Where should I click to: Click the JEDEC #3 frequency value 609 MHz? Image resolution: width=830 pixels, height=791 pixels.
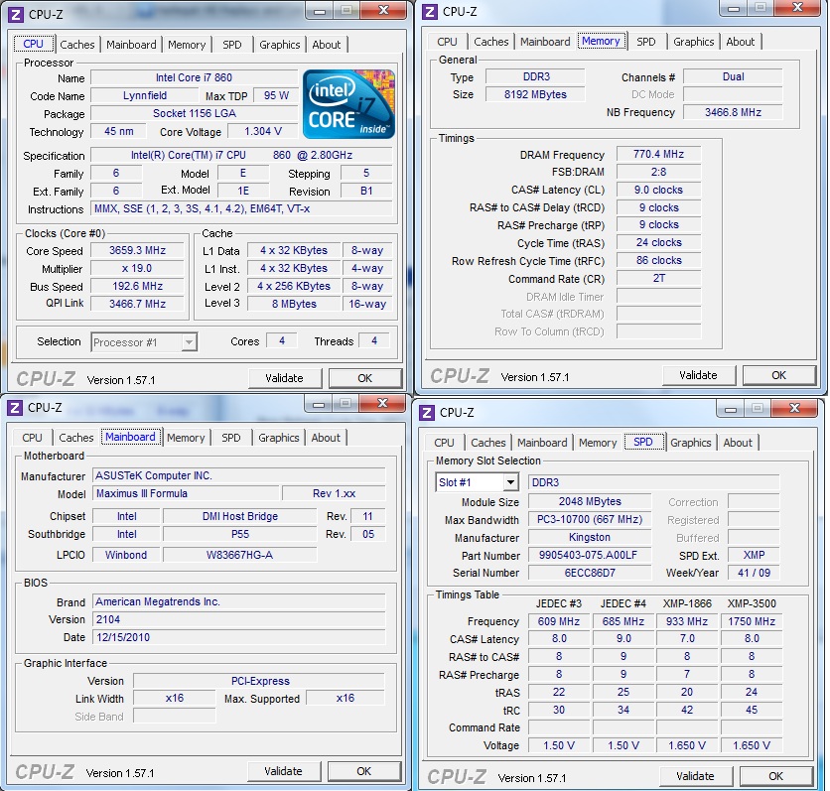pyautogui.click(x=558, y=621)
